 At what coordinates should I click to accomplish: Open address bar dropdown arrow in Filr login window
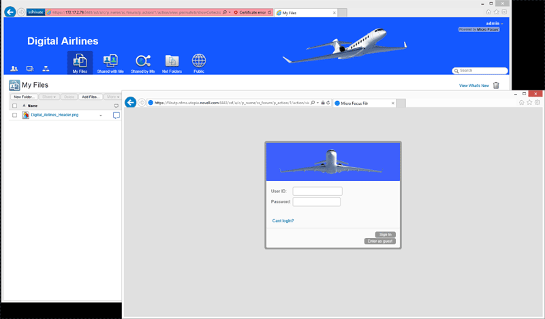[317, 103]
